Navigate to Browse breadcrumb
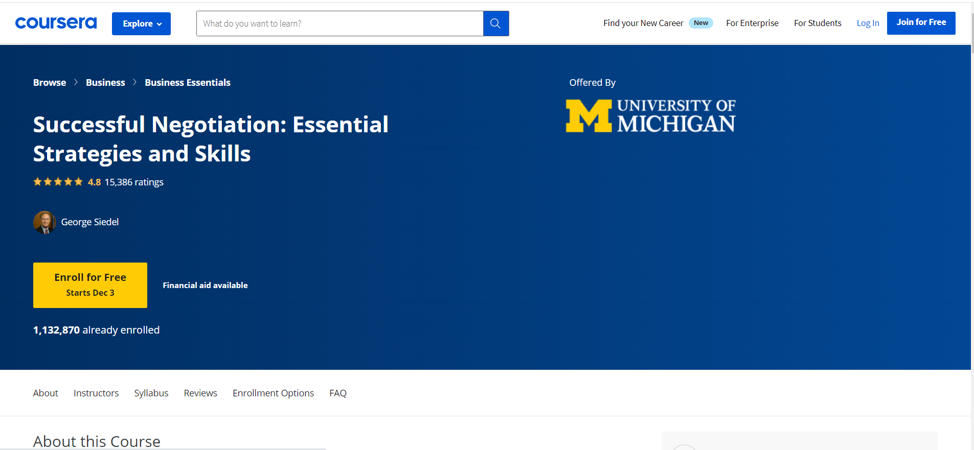Image resolution: width=974 pixels, height=450 pixels. [x=50, y=83]
